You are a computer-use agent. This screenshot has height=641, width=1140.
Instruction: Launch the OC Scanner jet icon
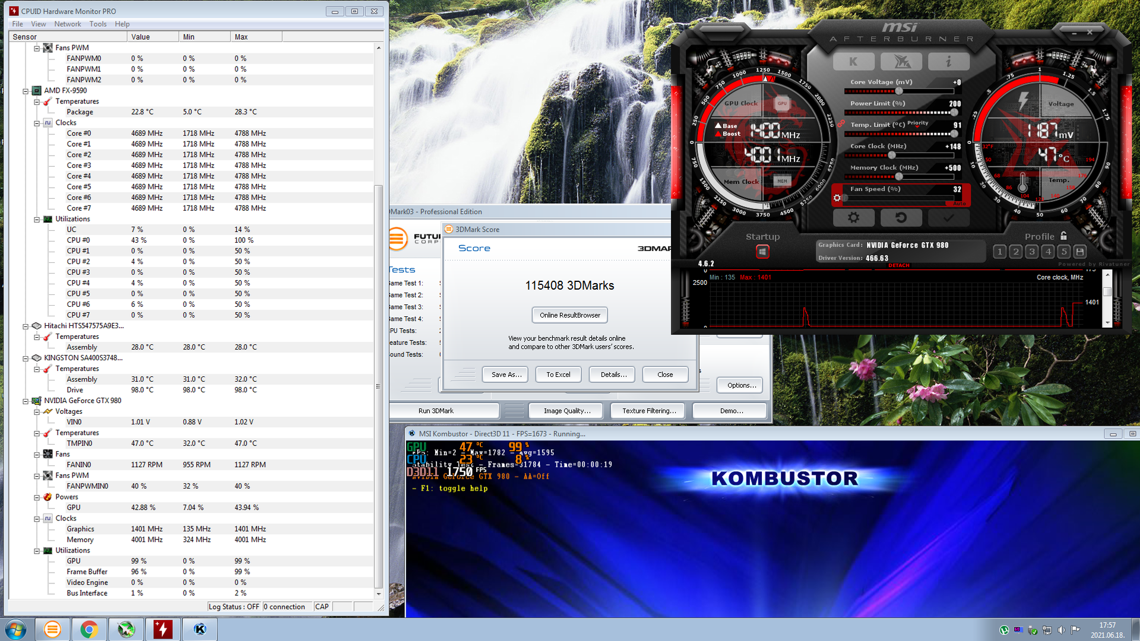901,61
